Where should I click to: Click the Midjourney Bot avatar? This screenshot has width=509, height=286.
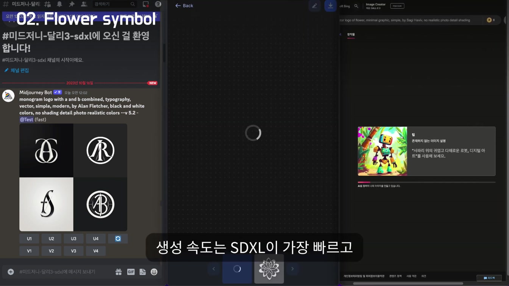8,96
